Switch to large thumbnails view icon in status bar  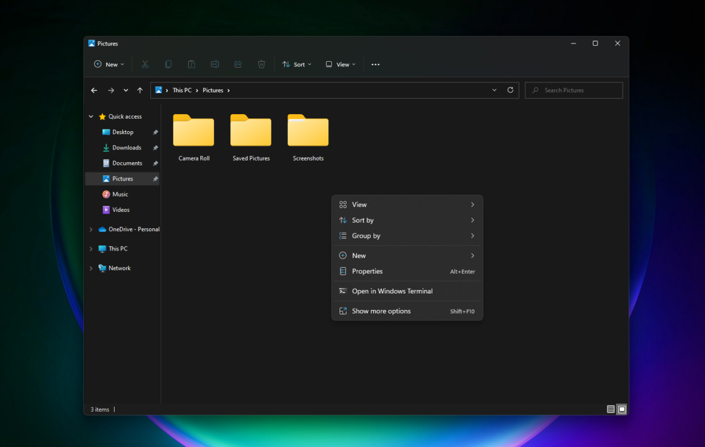coord(622,409)
